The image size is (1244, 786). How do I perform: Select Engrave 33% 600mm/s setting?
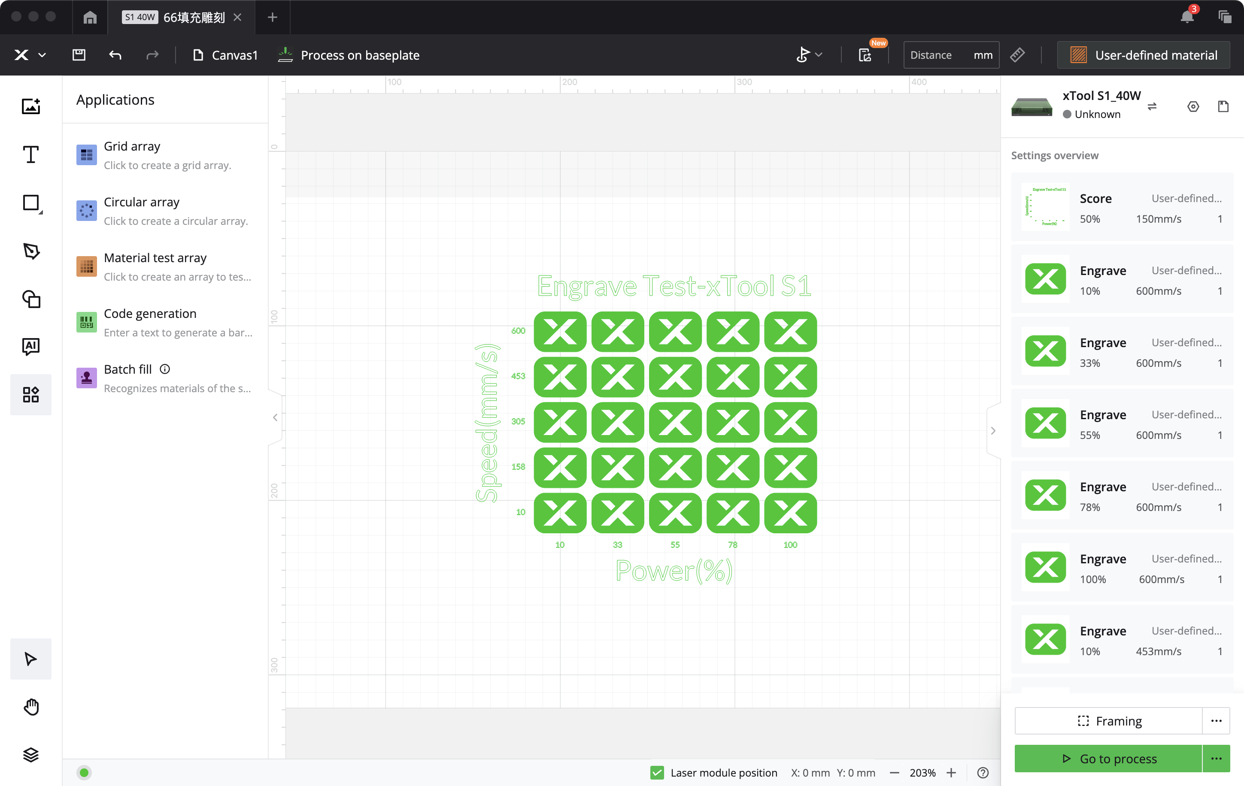click(1122, 352)
